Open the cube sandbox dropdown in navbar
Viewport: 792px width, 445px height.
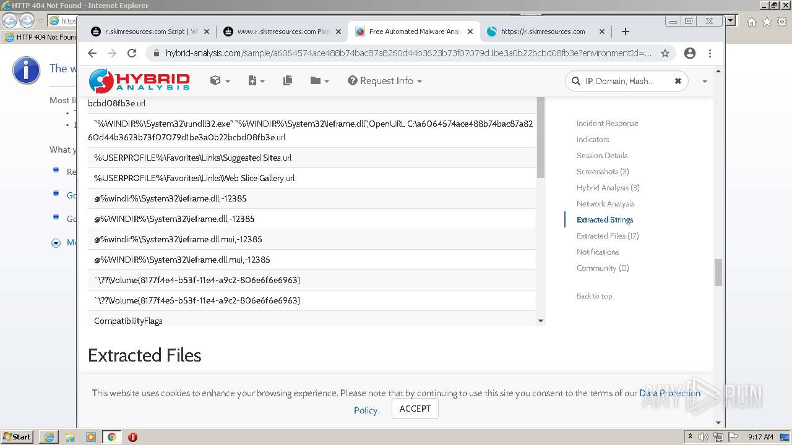point(220,81)
